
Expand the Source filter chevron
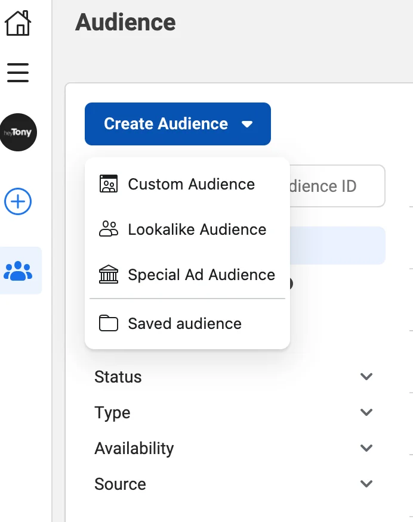click(x=366, y=484)
